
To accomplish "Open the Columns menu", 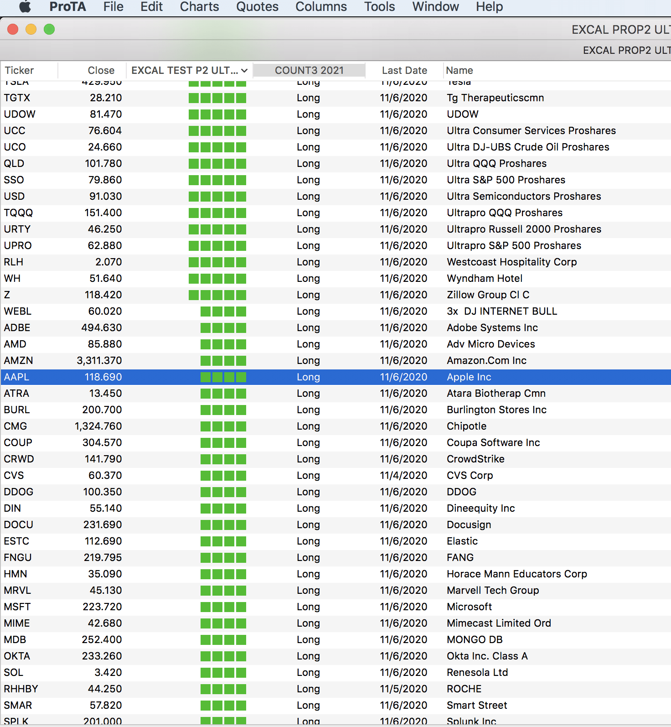I will (321, 7).
